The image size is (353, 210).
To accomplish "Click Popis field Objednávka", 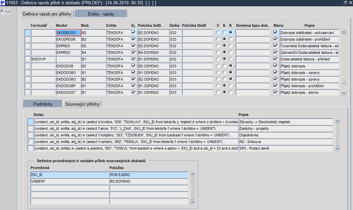I will pyautogui.click(x=285, y=135).
